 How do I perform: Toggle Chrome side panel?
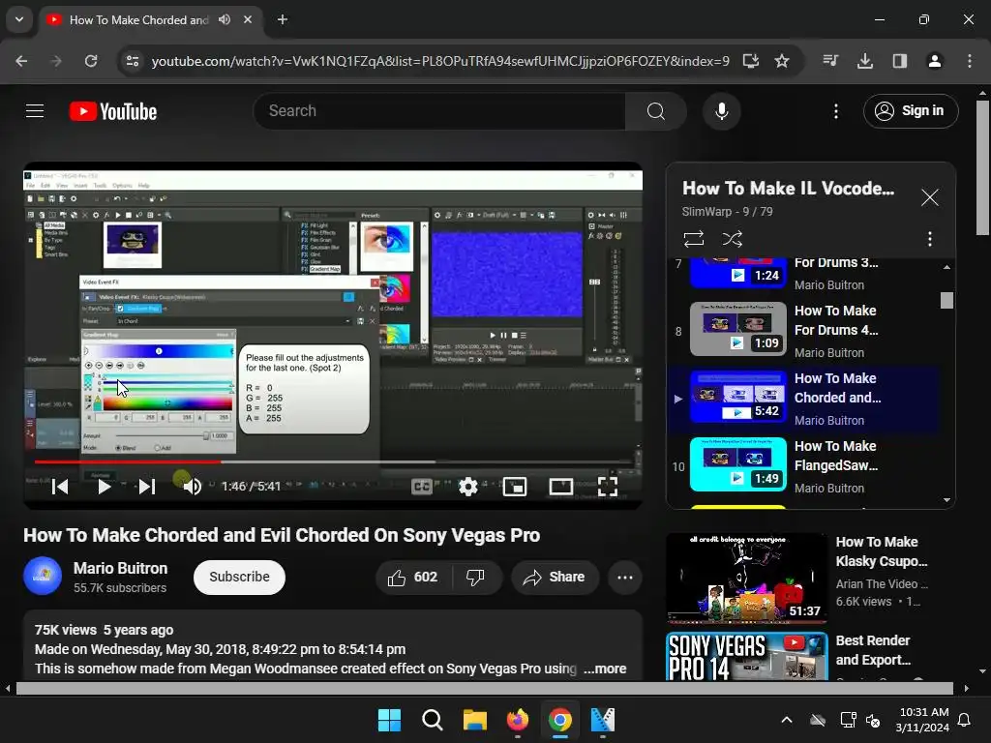click(900, 61)
